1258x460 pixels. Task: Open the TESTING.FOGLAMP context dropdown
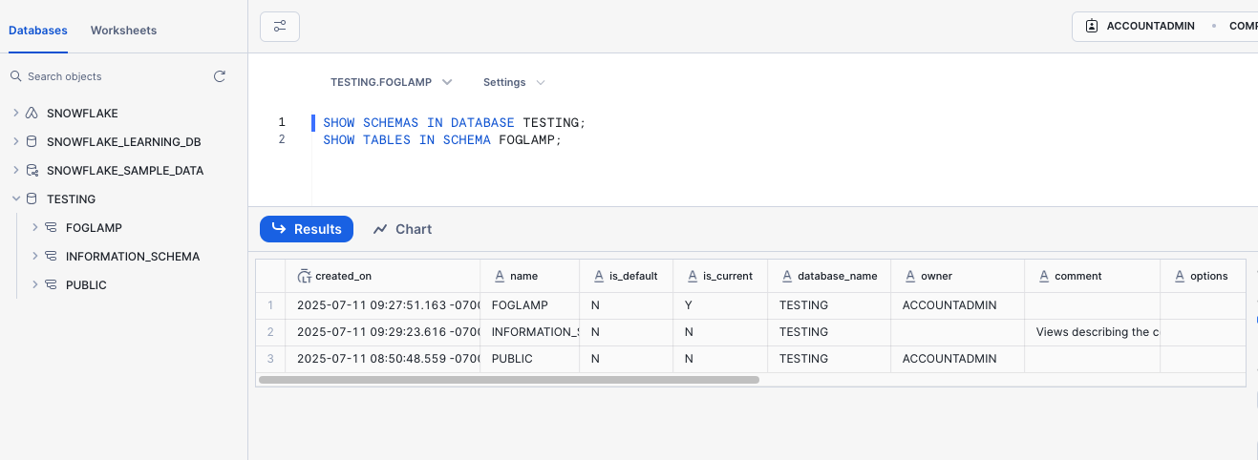pyautogui.click(x=391, y=82)
